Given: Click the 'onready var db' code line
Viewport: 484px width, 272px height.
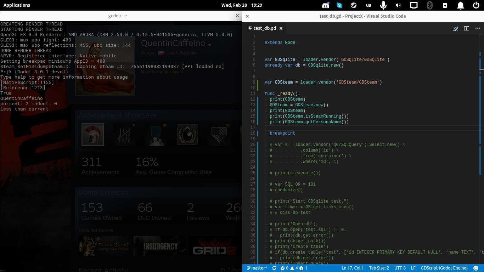Looking at the screenshot, I should click(304, 65).
